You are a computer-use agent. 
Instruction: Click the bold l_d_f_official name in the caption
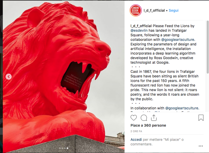[141, 26]
